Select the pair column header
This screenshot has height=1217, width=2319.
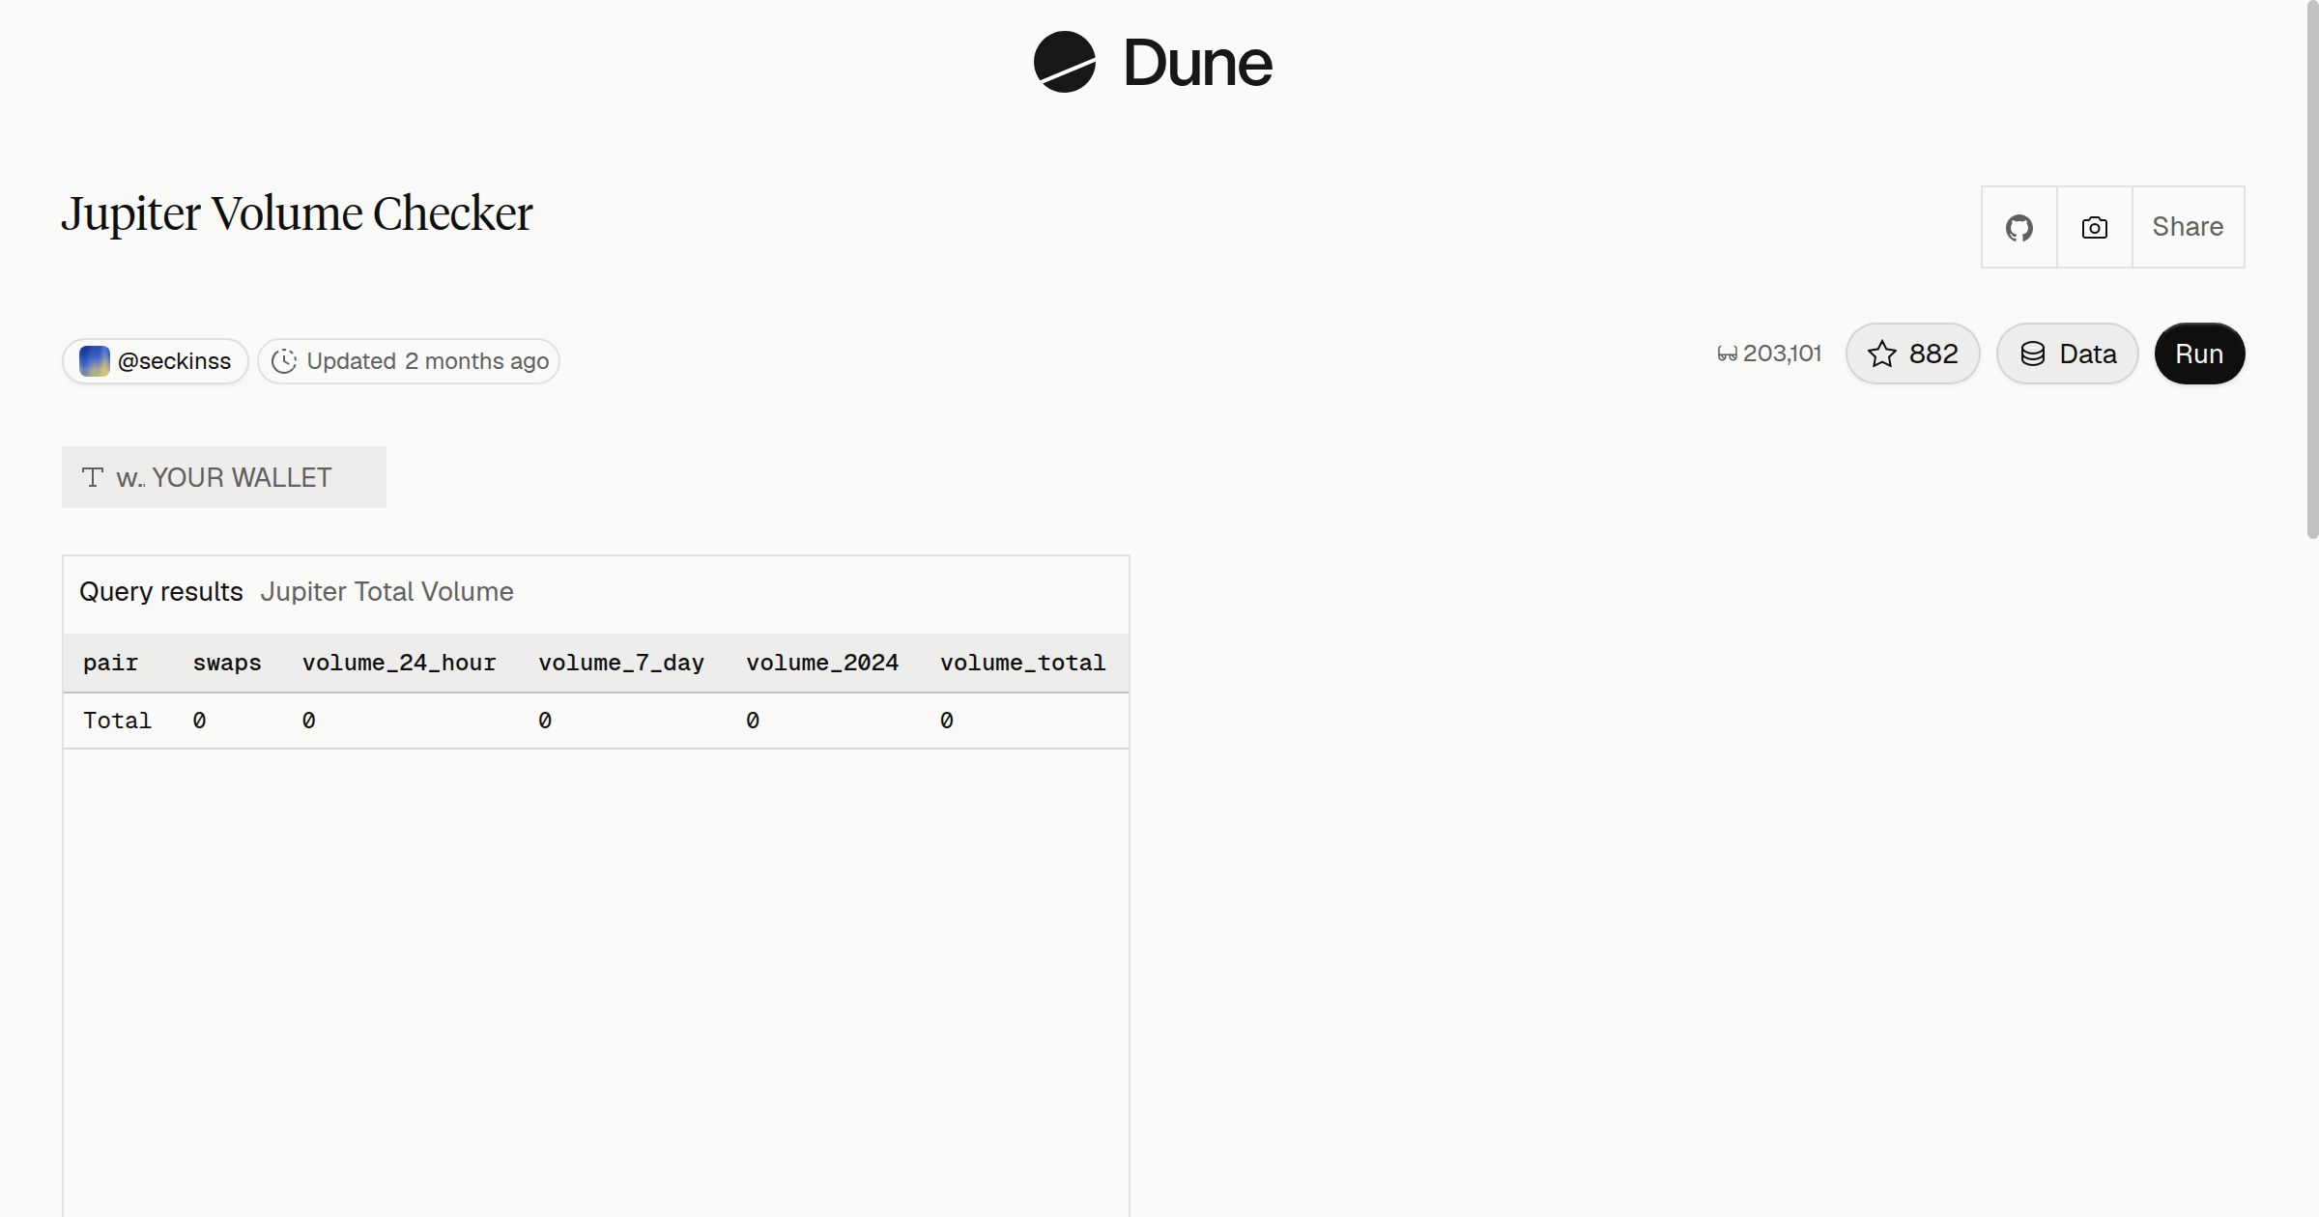[x=110, y=663]
